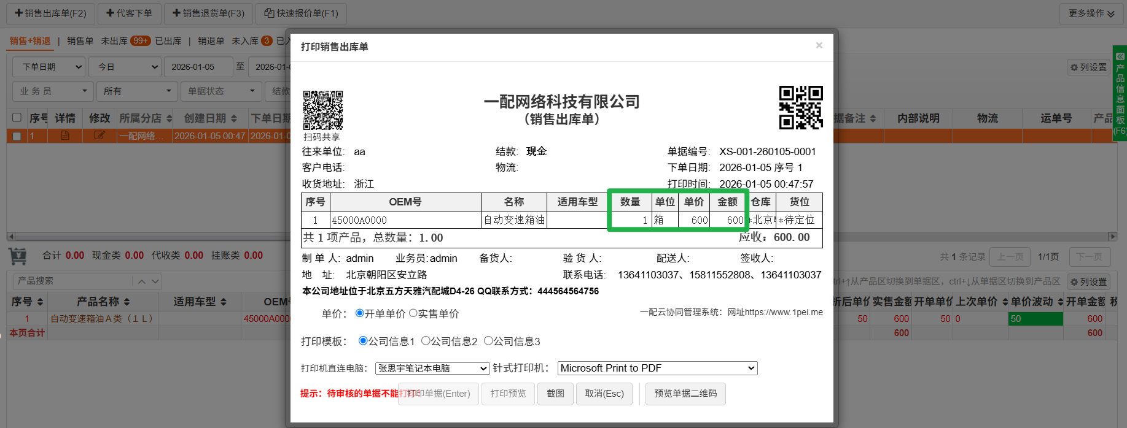Close the 打印销售出库单 dialog with X
This screenshot has width=1127, height=428.
(x=819, y=45)
